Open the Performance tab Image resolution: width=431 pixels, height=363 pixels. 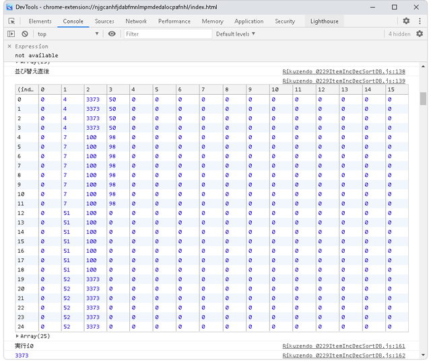pos(174,21)
